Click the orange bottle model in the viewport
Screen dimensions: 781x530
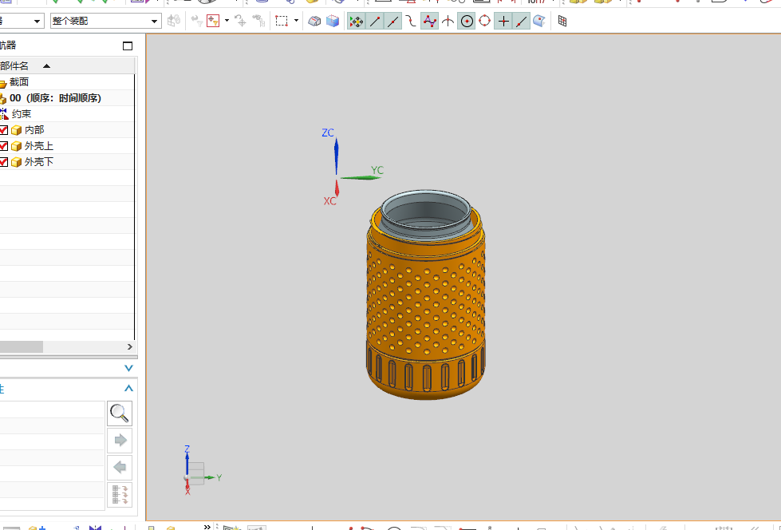point(426,295)
